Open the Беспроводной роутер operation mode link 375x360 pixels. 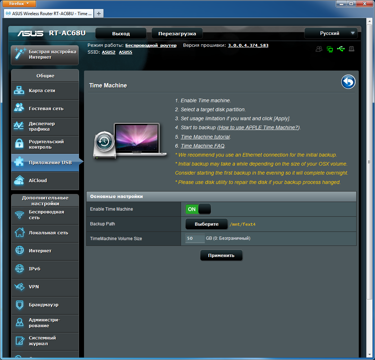pyautogui.click(x=151, y=45)
